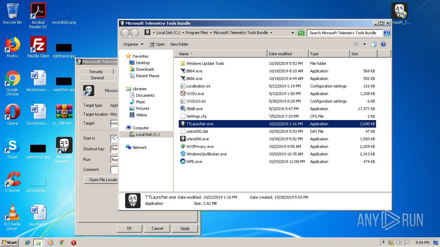Click the search magnifier icon

pyautogui.click(x=387, y=33)
